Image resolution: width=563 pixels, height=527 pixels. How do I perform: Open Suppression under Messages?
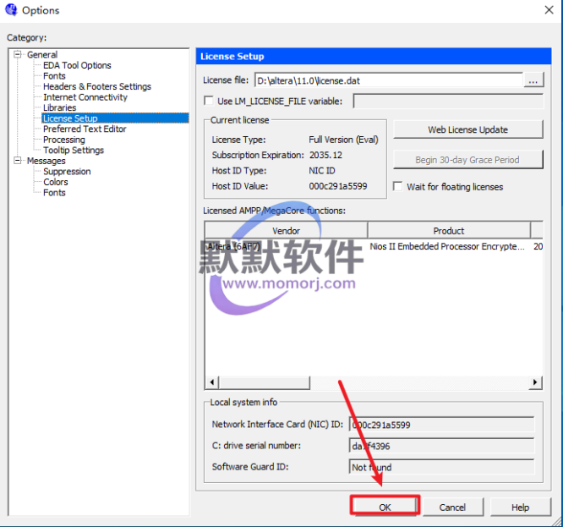click(67, 172)
